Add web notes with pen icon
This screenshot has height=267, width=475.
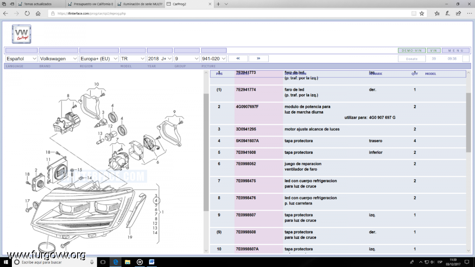click(x=448, y=13)
